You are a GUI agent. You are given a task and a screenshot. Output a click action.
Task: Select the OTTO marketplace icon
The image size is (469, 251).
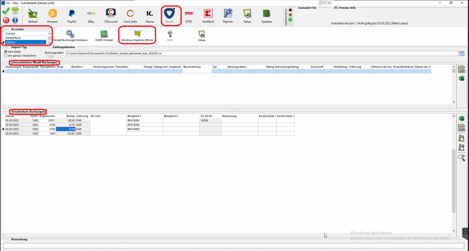click(189, 14)
